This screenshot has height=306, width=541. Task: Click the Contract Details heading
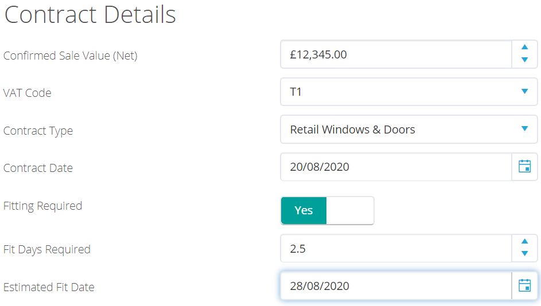(90, 15)
